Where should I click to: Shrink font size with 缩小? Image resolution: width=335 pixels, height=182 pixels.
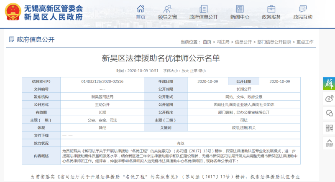(202, 71)
